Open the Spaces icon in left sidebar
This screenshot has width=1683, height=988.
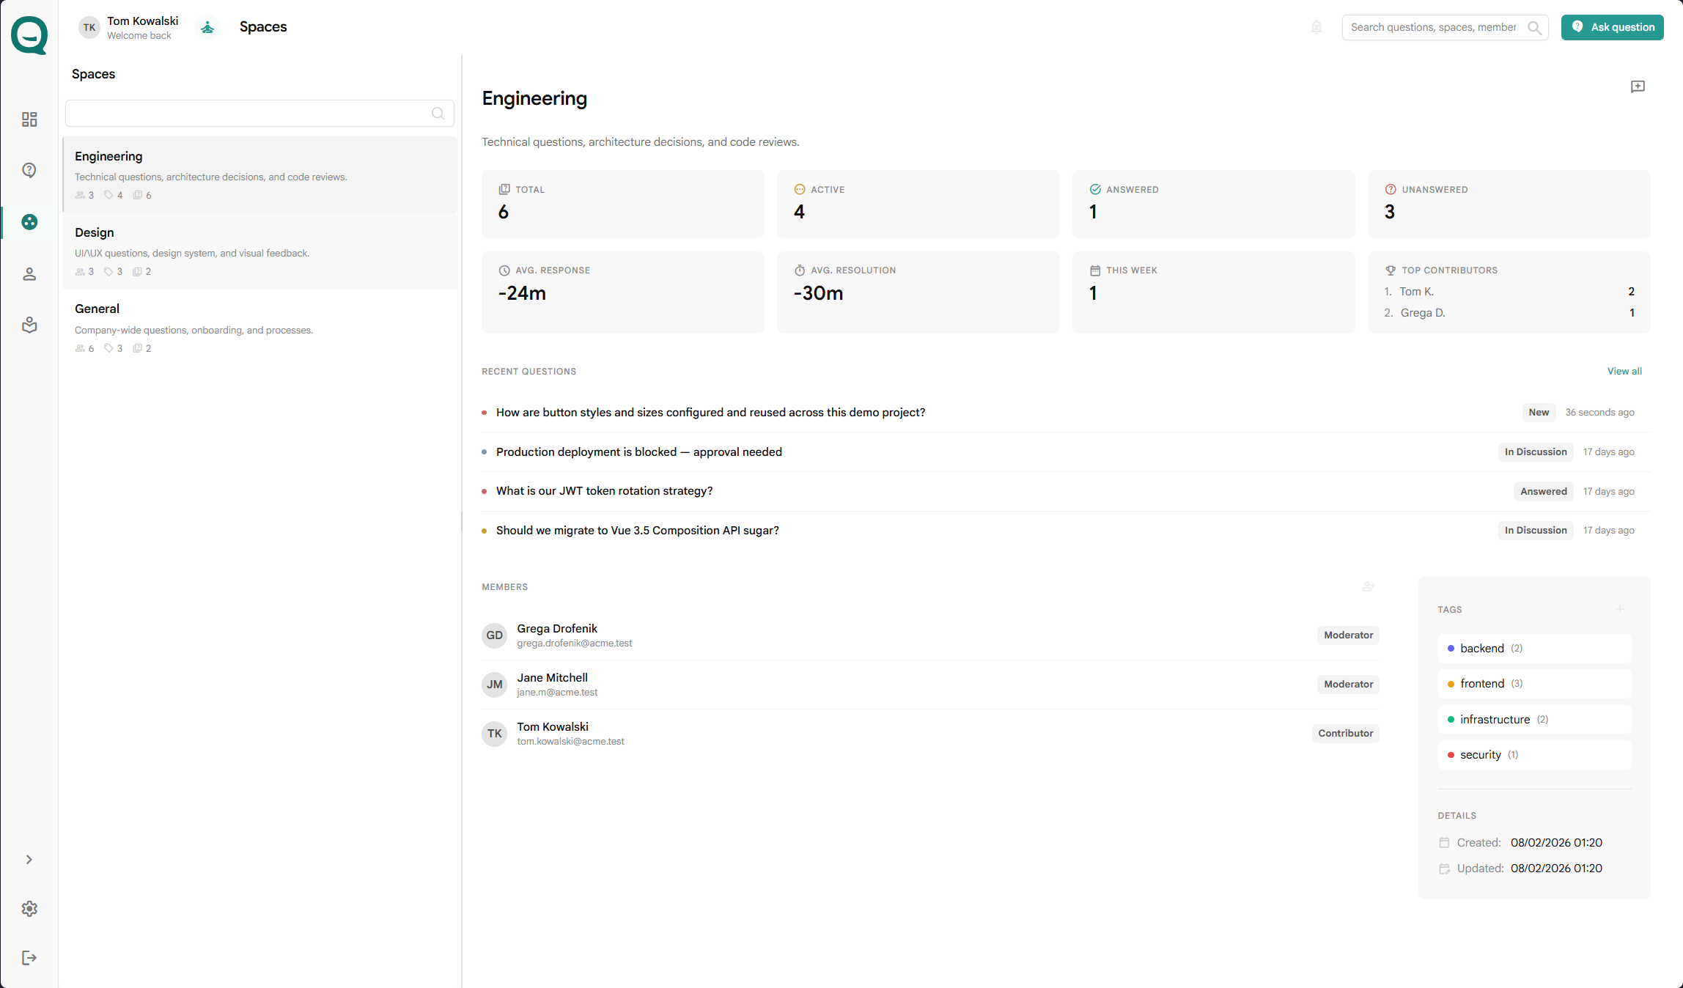(29, 222)
